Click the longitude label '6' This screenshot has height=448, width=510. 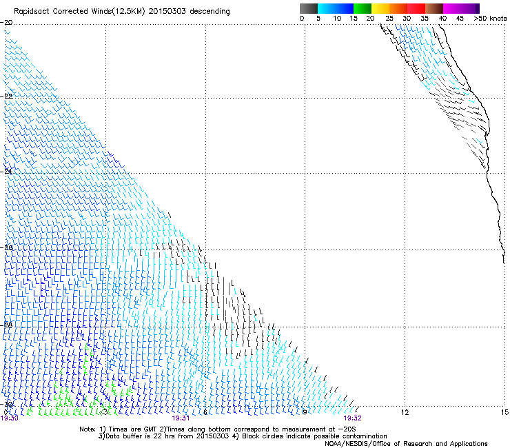(x=205, y=412)
